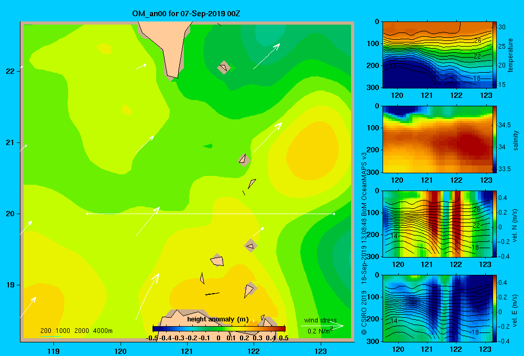The image size is (524, 356).
Task: Click the 1000 depth contour legend entry
Action: point(62,331)
